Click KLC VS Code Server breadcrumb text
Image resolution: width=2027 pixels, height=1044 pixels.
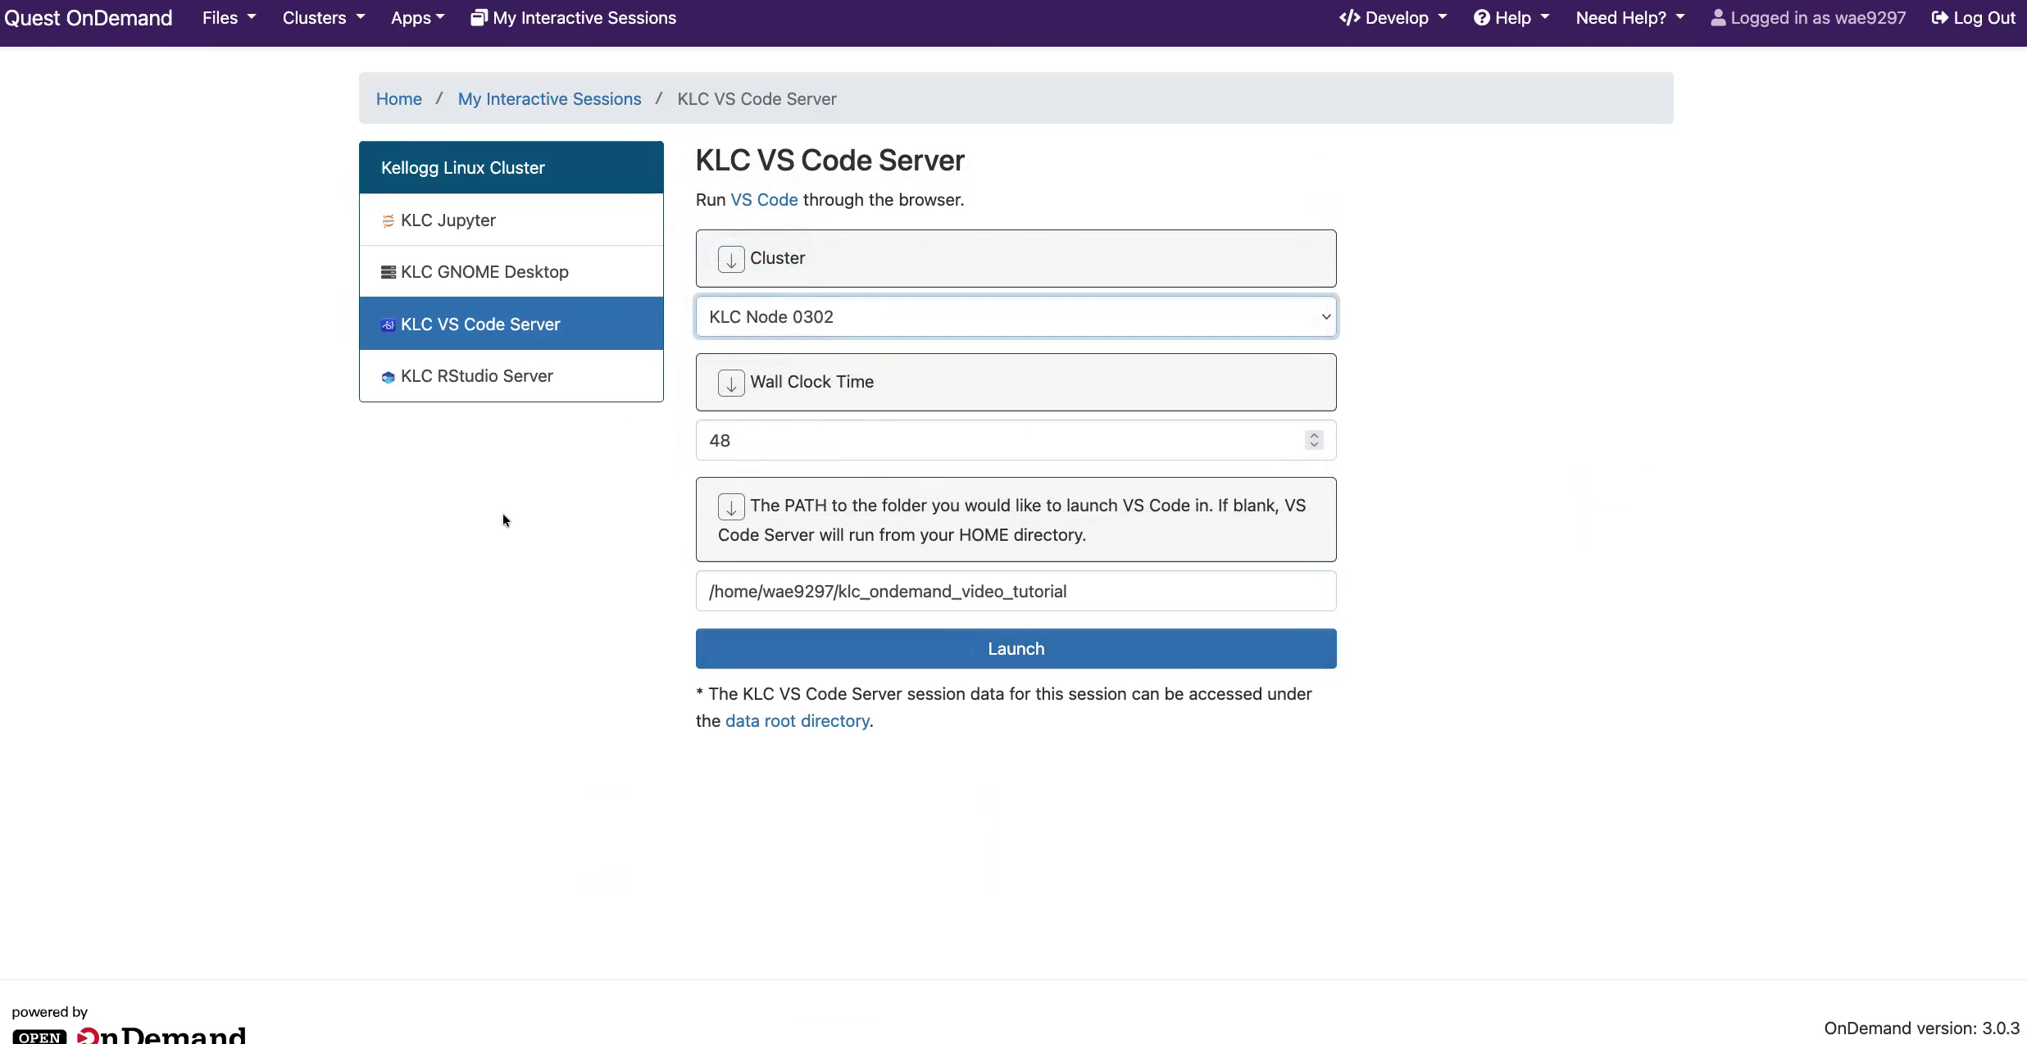click(757, 99)
